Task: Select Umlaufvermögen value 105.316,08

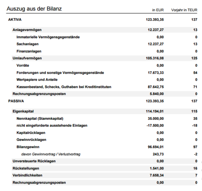Action: pyautogui.click(x=155, y=58)
